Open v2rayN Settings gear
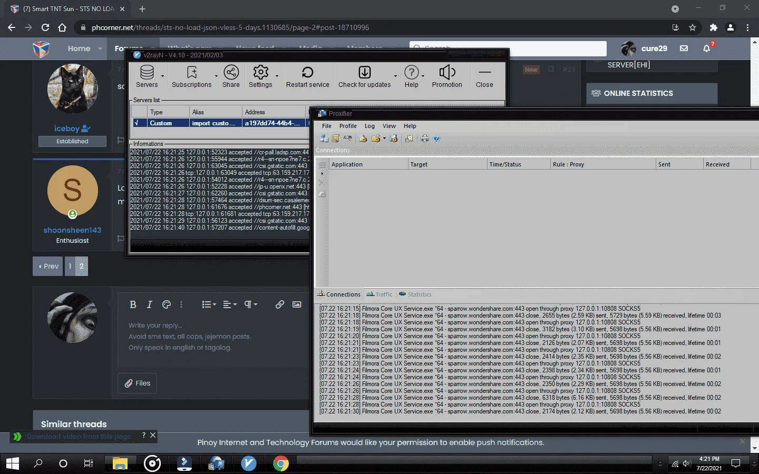Viewport: 759px width, 474px height. (260, 76)
